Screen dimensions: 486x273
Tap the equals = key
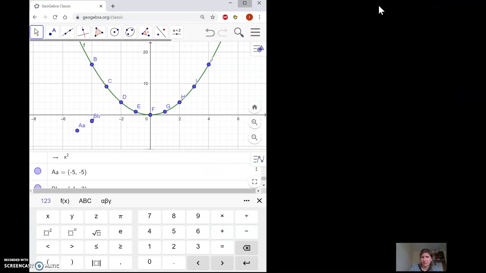coord(222,247)
